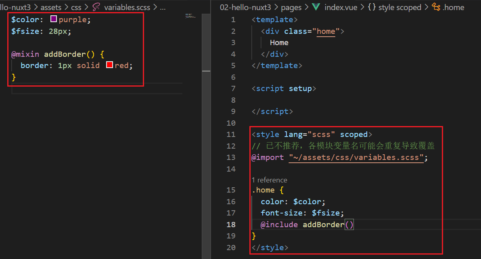Viewport: 481px width, 259px height.
Task: Click the addBorder call on line 18
Action: point(324,225)
